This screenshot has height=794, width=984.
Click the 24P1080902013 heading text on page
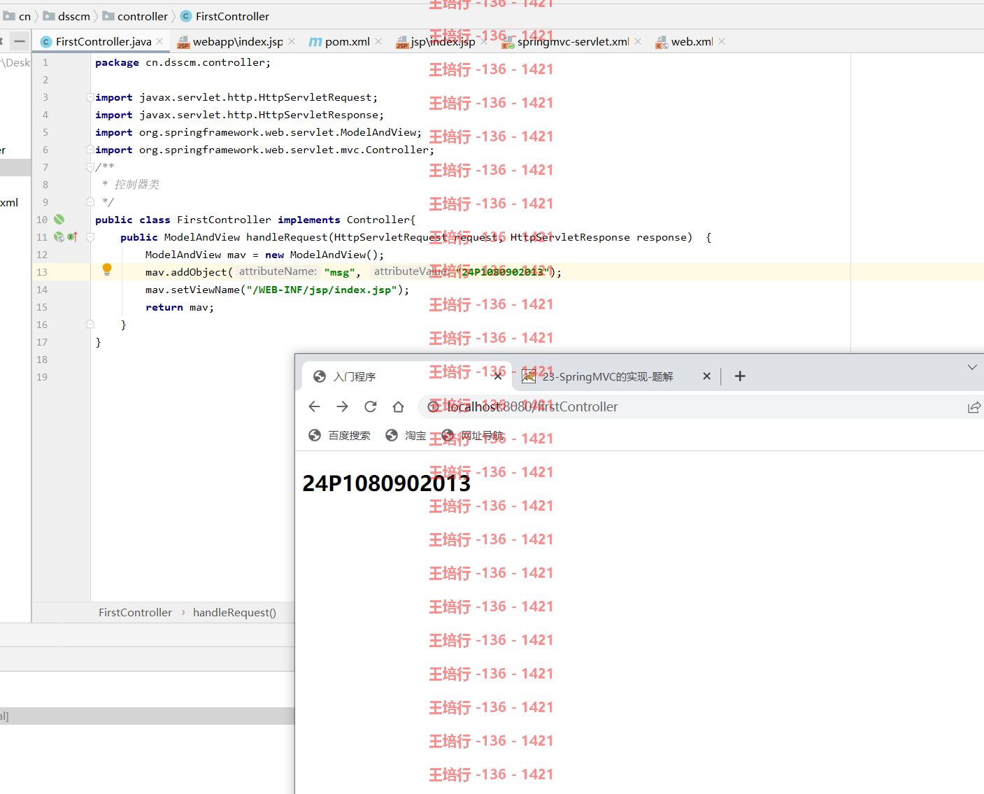coord(386,483)
